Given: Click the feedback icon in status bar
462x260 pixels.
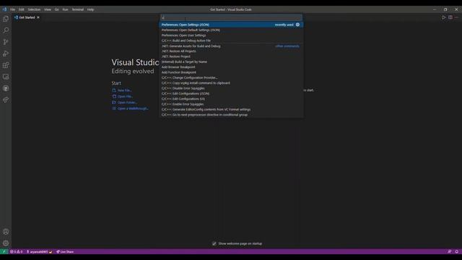Looking at the screenshot, I should click(x=449, y=252).
